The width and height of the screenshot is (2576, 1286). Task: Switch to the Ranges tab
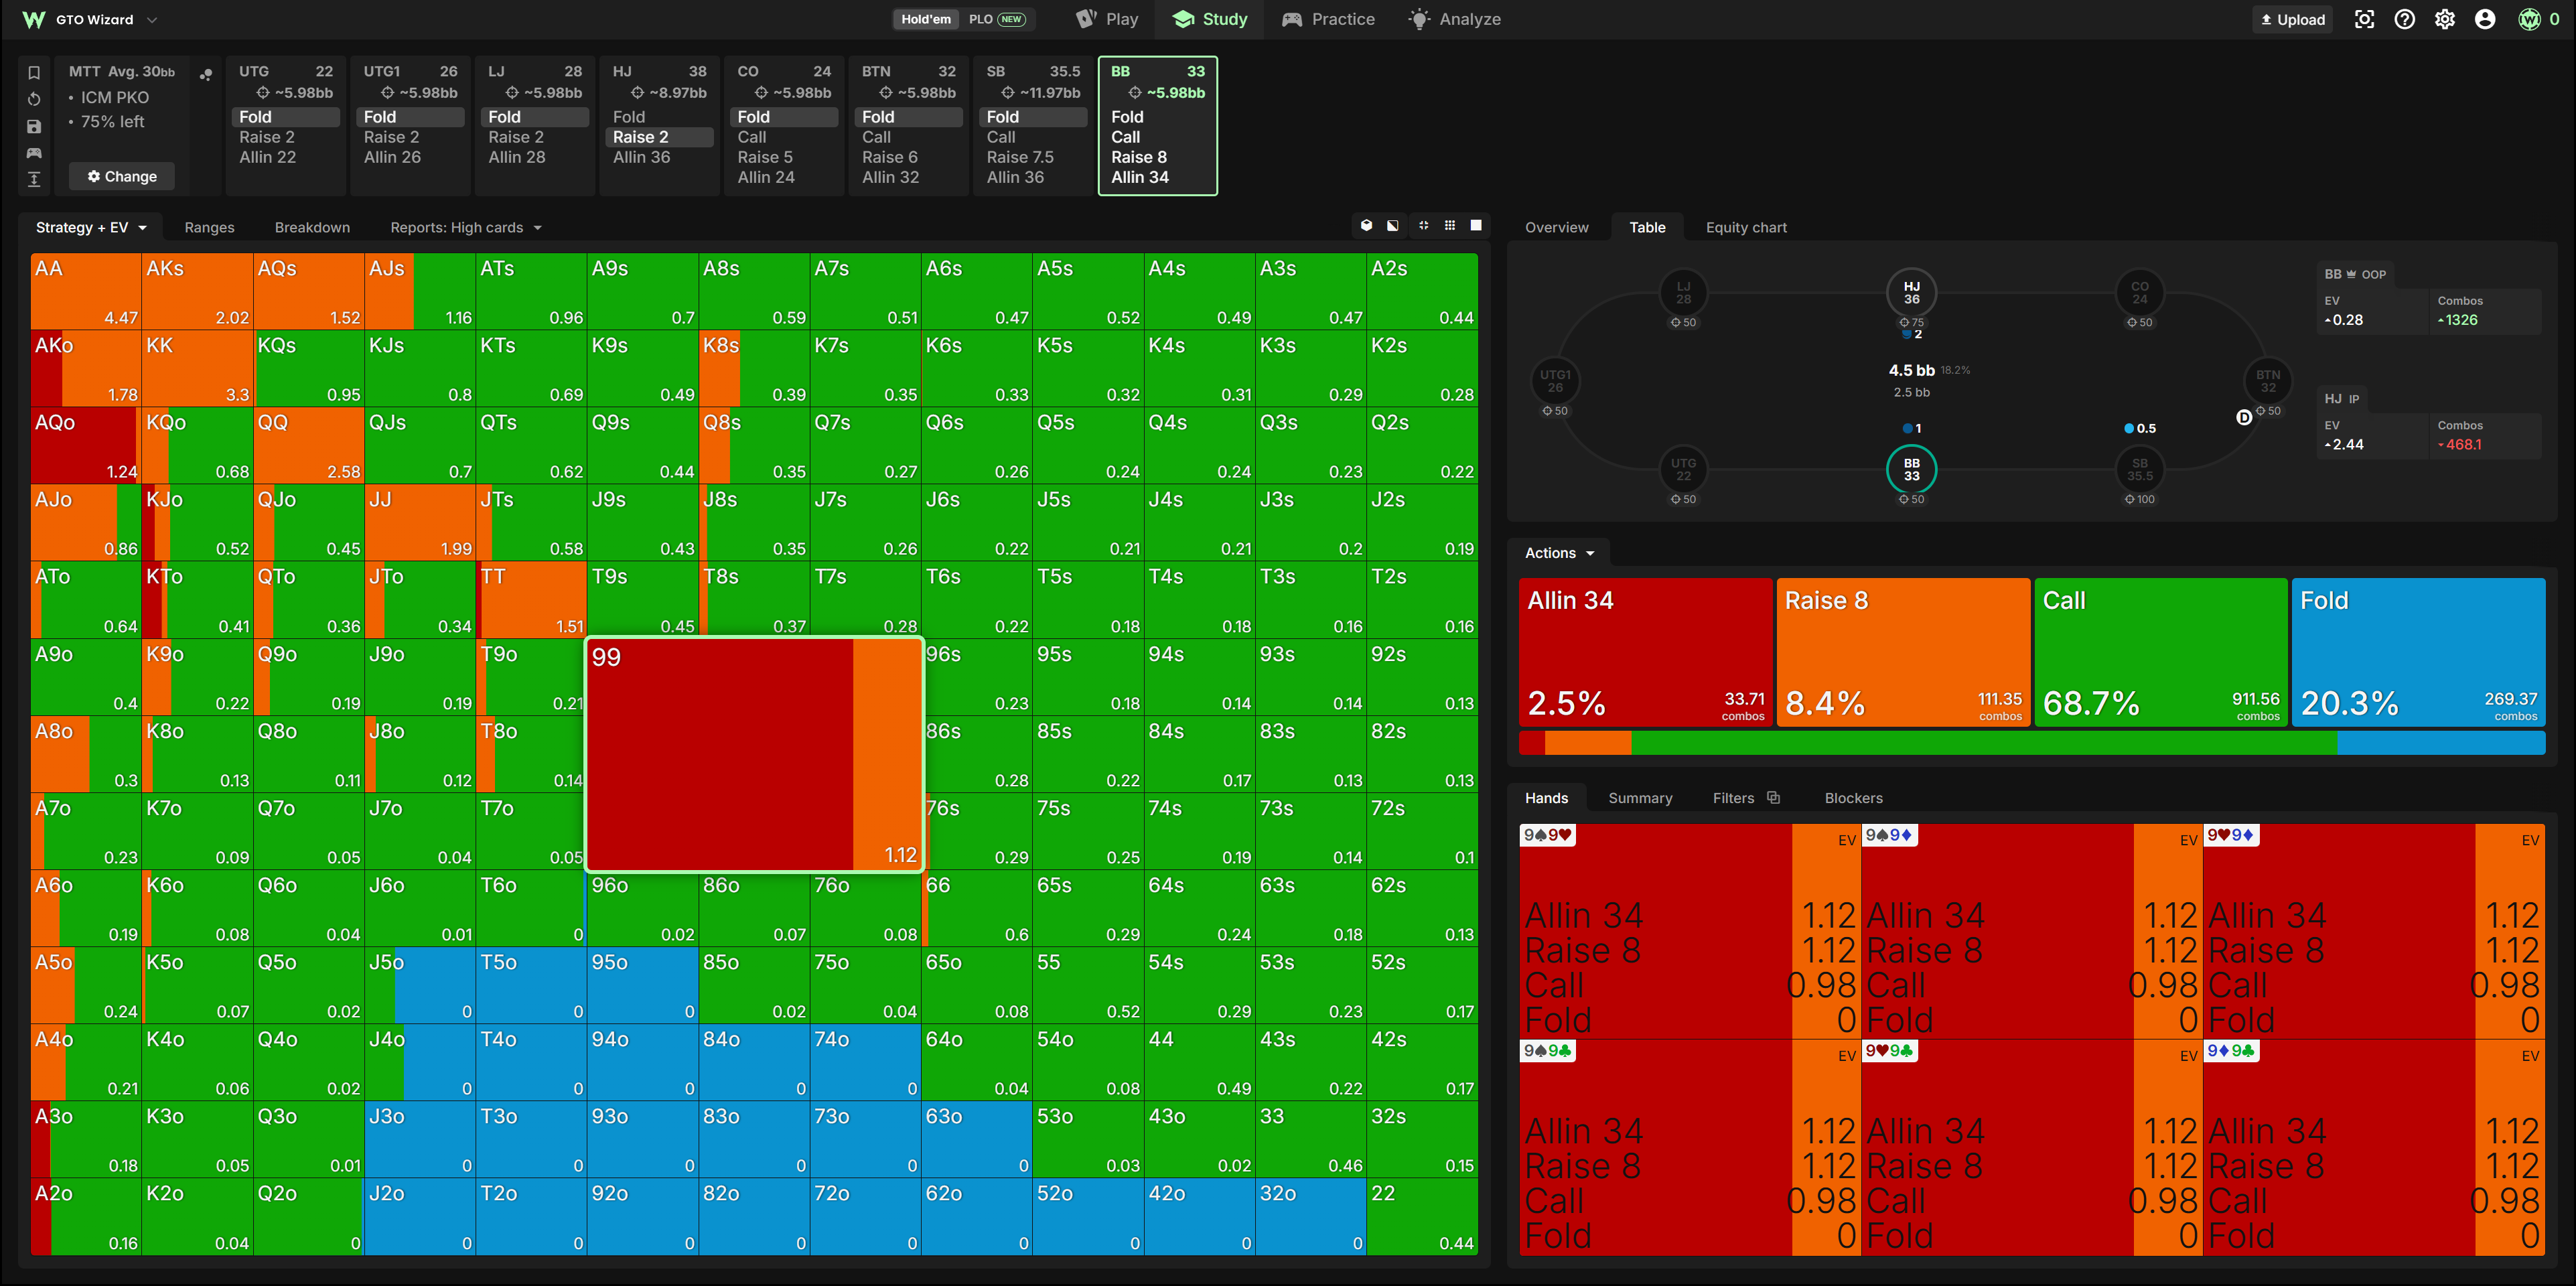[209, 227]
